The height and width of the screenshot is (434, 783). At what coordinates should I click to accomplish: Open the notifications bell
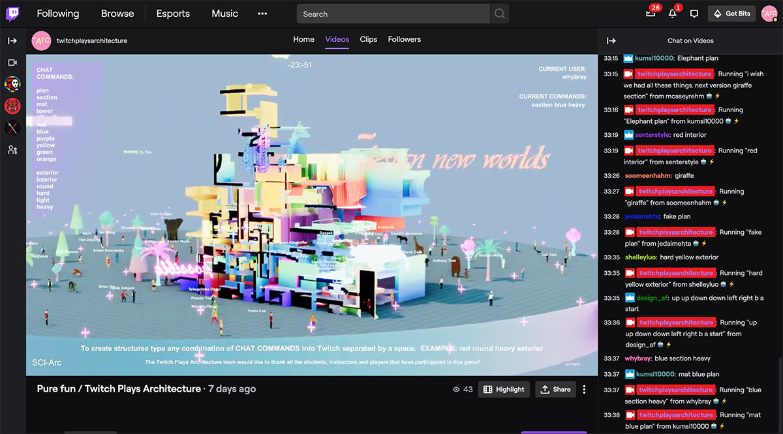click(672, 14)
